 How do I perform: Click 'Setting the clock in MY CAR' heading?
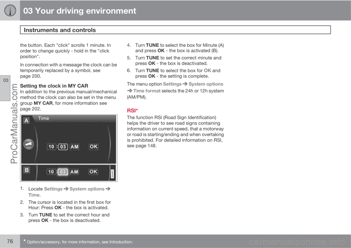tap(54, 86)
